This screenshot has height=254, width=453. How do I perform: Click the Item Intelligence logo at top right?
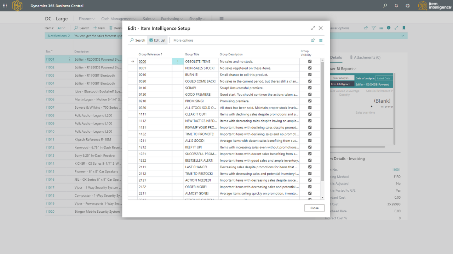point(435,6)
